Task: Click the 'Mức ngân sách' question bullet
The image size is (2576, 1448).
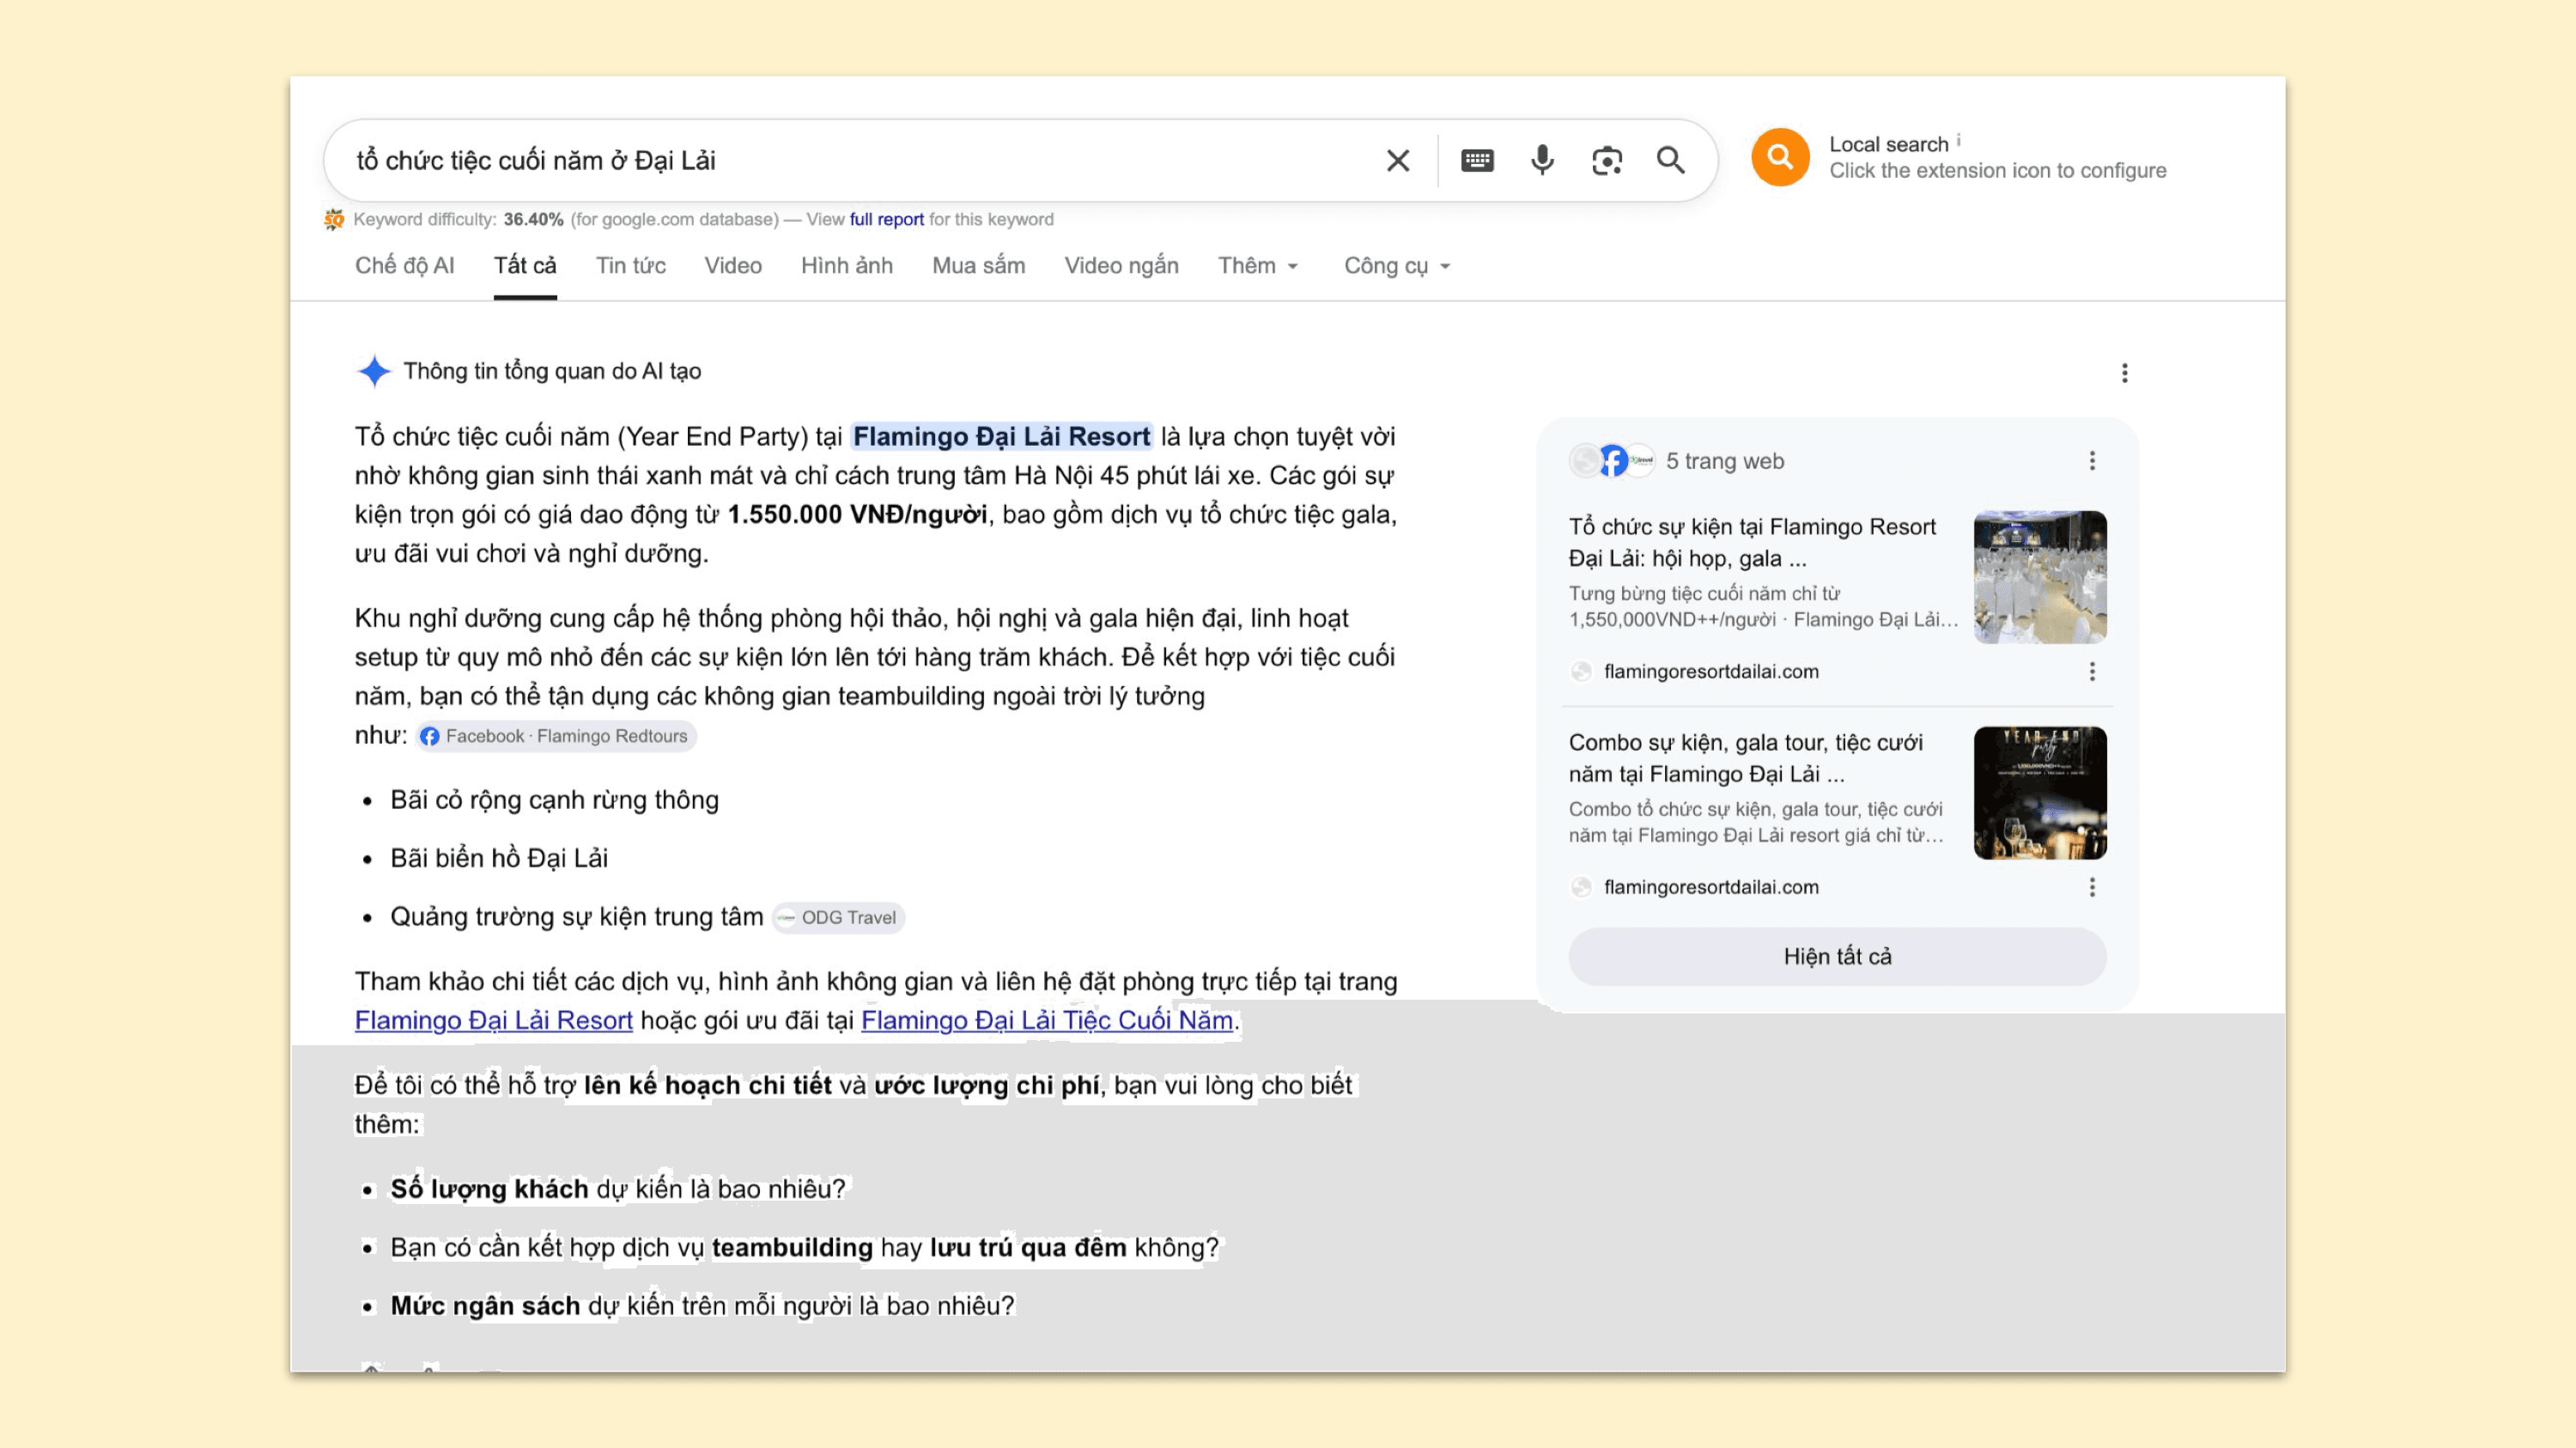Action: tap(702, 1306)
